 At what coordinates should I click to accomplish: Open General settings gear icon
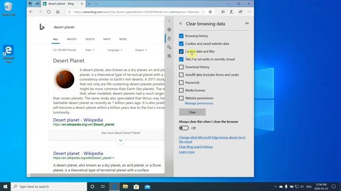click(x=169, y=30)
